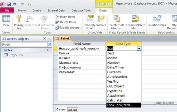The width and height of the screenshot is (177, 112).
Task: Open the Database Tools tab
Action: [x=81, y=10]
